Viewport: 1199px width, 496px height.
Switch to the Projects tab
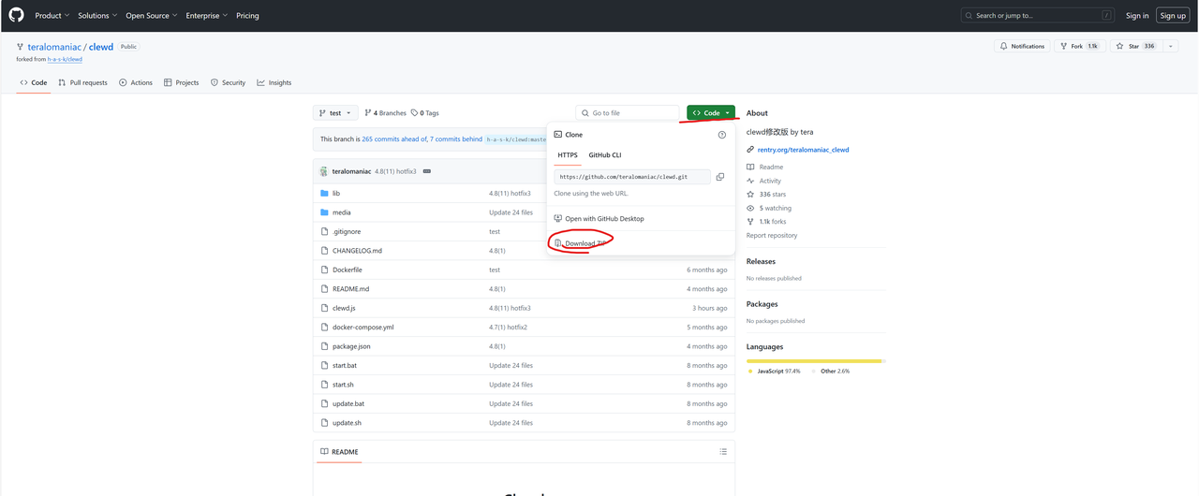(181, 82)
